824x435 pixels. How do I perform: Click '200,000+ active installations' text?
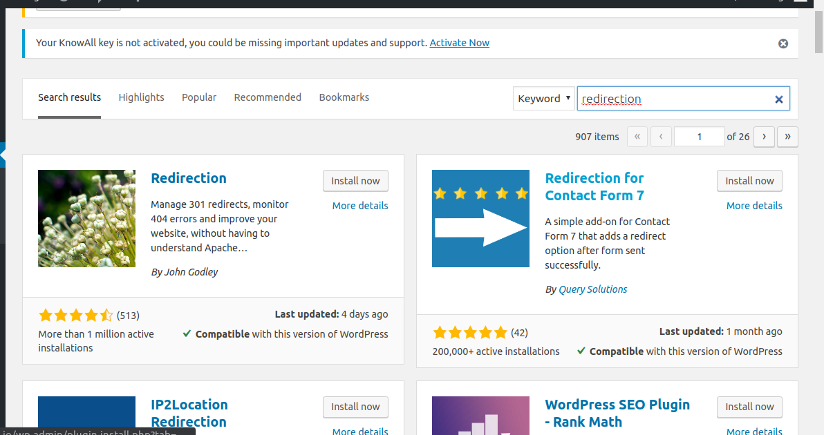point(496,351)
